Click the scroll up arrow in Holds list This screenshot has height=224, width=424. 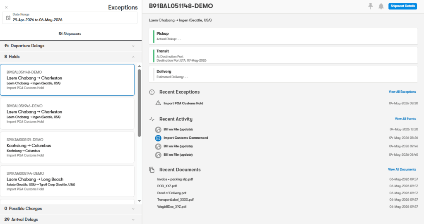click(139, 66)
